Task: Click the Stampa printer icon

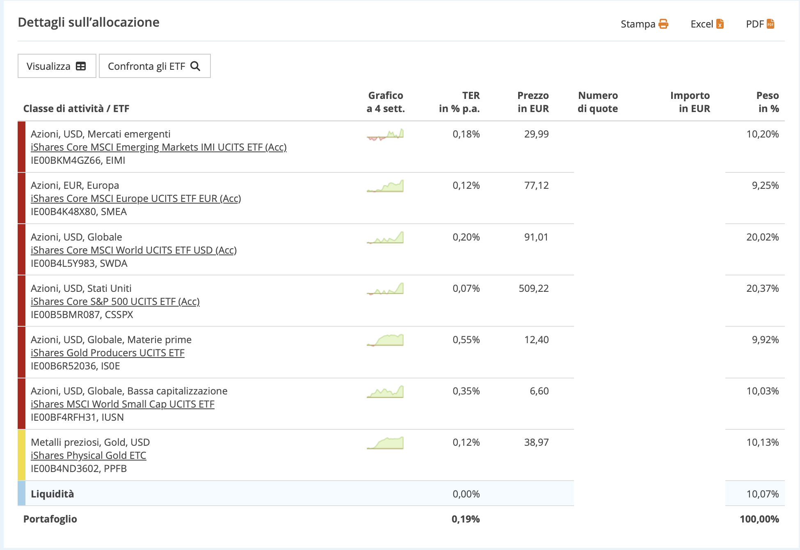Action: (x=663, y=24)
